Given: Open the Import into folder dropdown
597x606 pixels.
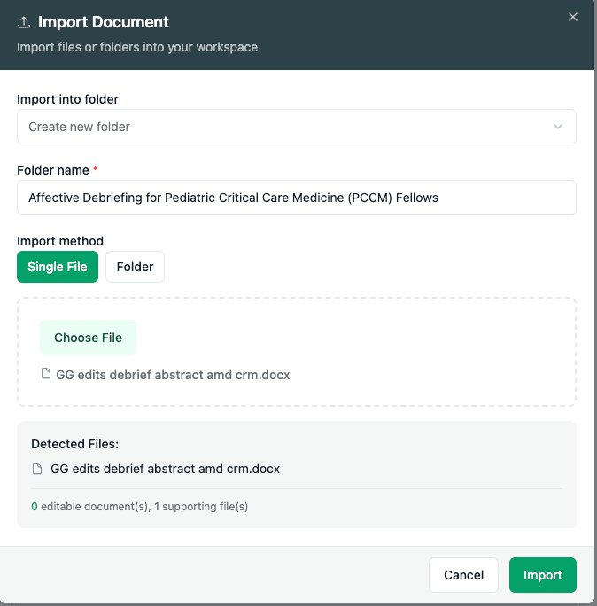Looking at the screenshot, I should 297,127.
